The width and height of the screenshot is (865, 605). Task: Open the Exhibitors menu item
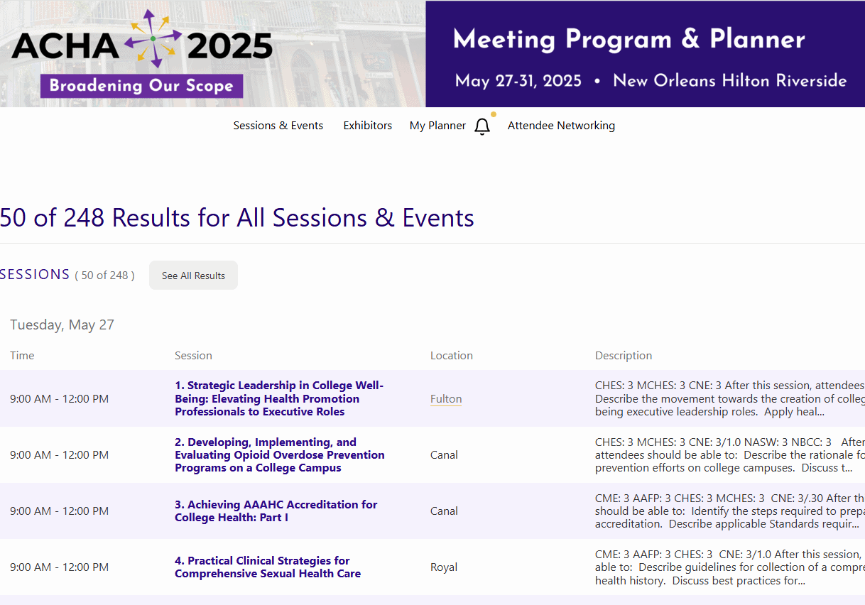[x=368, y=126]
